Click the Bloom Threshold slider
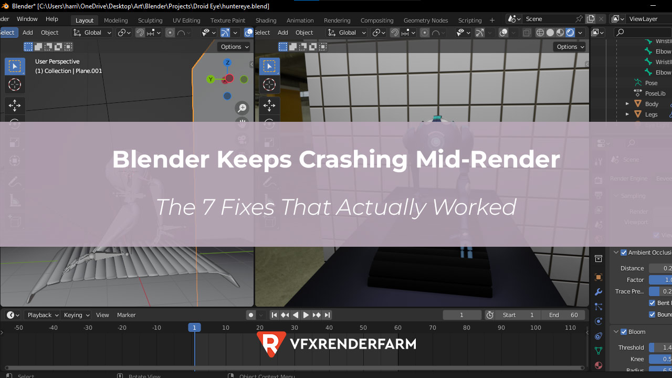The width and height of the screenshot is (672, 378). coord(660,348)
